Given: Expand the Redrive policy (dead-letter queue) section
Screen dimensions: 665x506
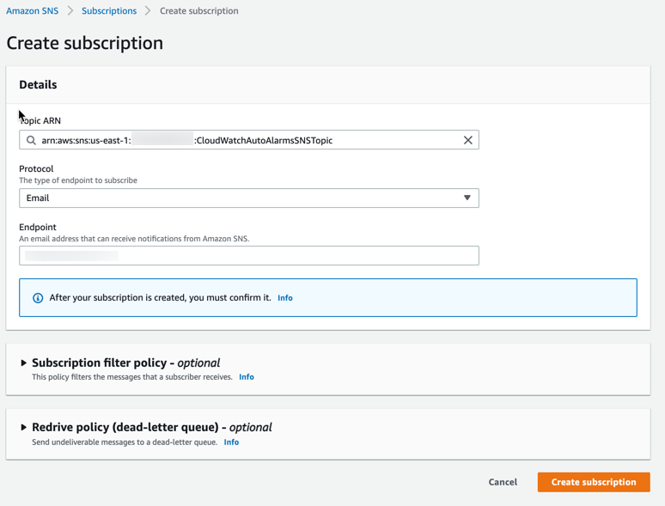Looking at the screenshot, I should point(24,427).
